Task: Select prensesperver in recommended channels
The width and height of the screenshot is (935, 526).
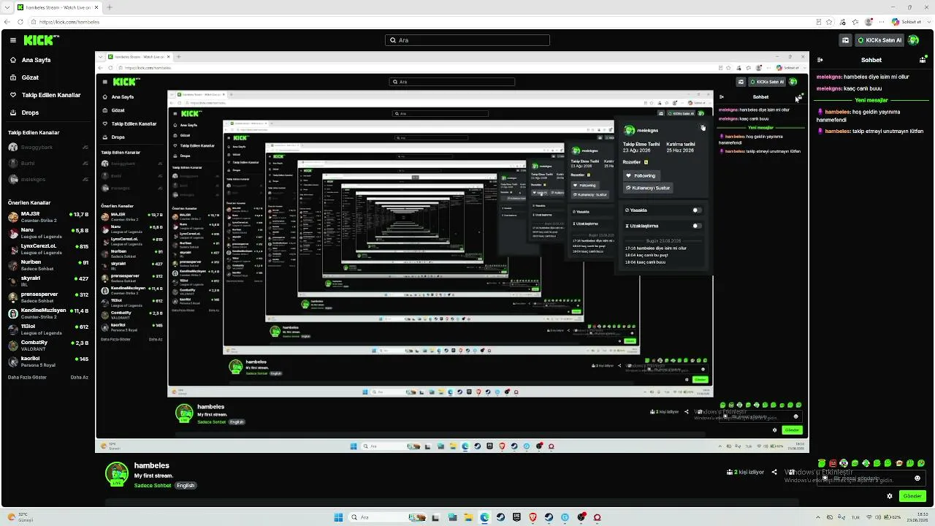Action: (x=48, y=297)
